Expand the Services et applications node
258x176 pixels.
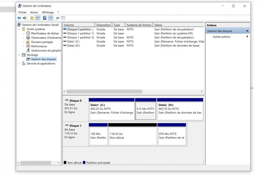pyautogui.click(x=19, y=63)
